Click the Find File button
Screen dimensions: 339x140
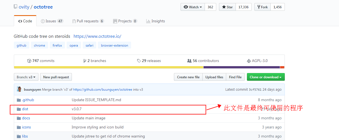point(235,77)
